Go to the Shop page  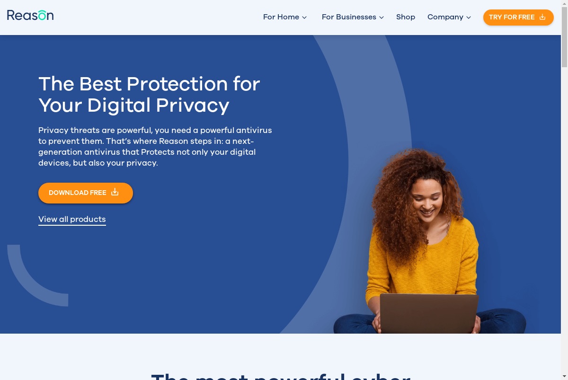click(406, 17)
